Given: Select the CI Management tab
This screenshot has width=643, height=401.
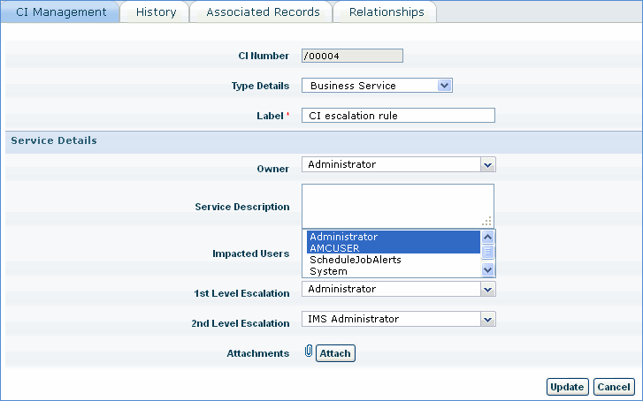Looking at the screenshot, I should click(61, 12).
